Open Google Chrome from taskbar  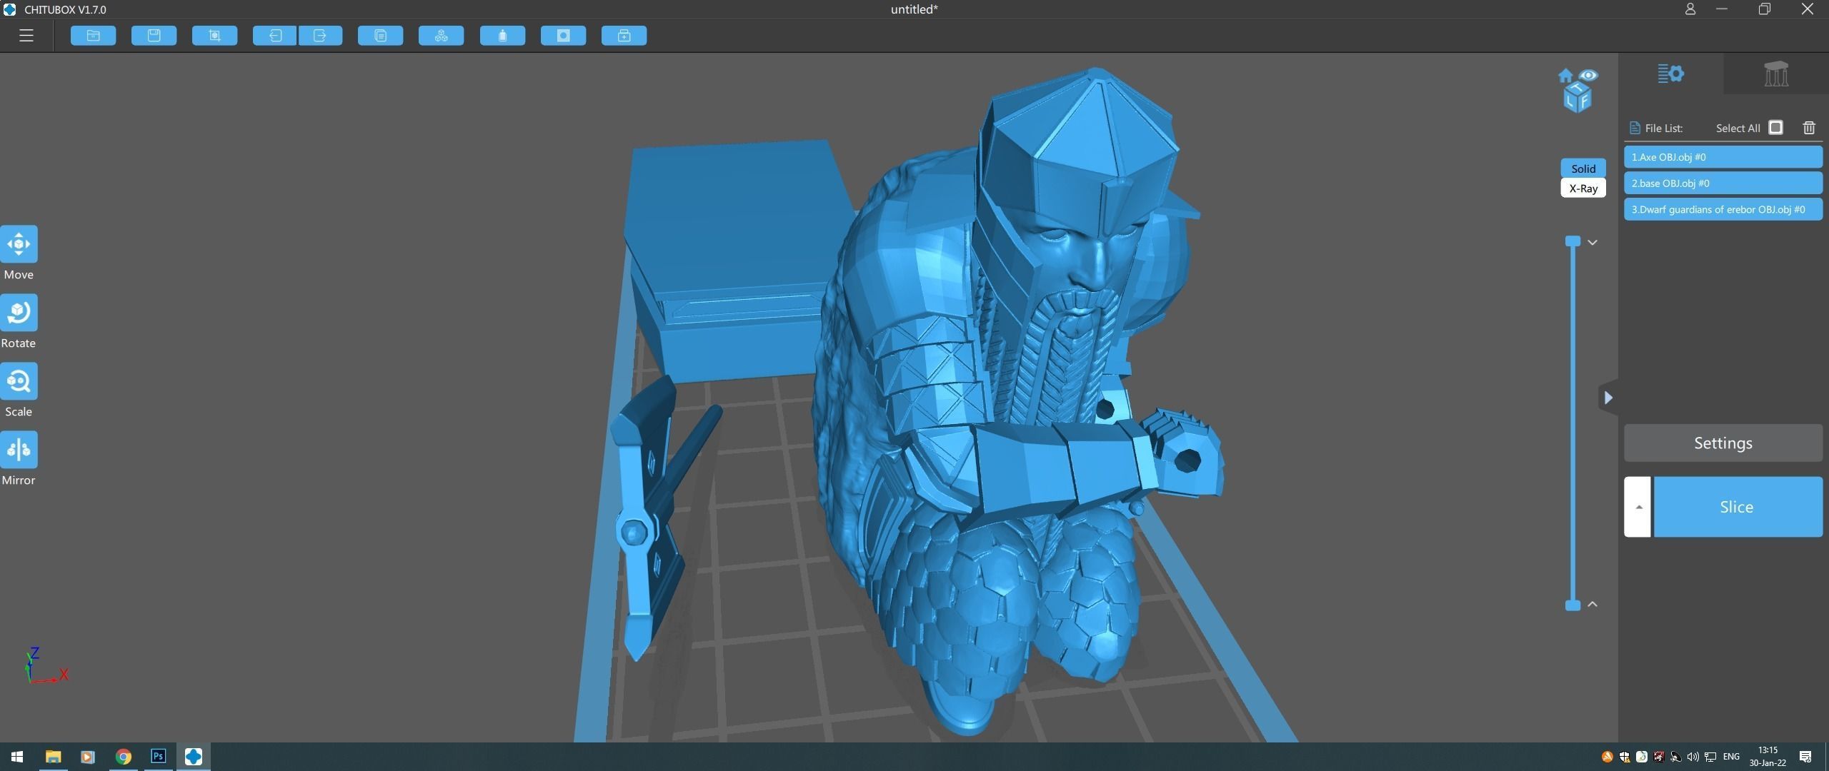tap(124, 757)
